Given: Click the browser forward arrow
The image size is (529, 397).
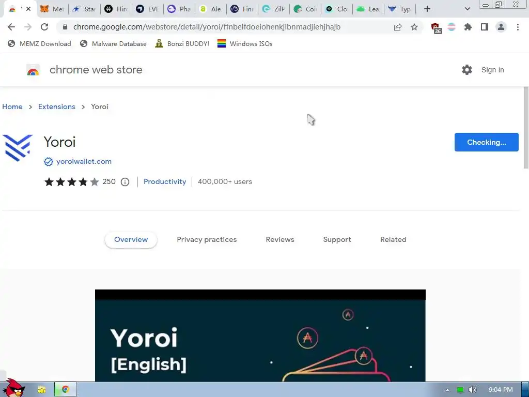Looking at the screenshot, I should point(28,27).
